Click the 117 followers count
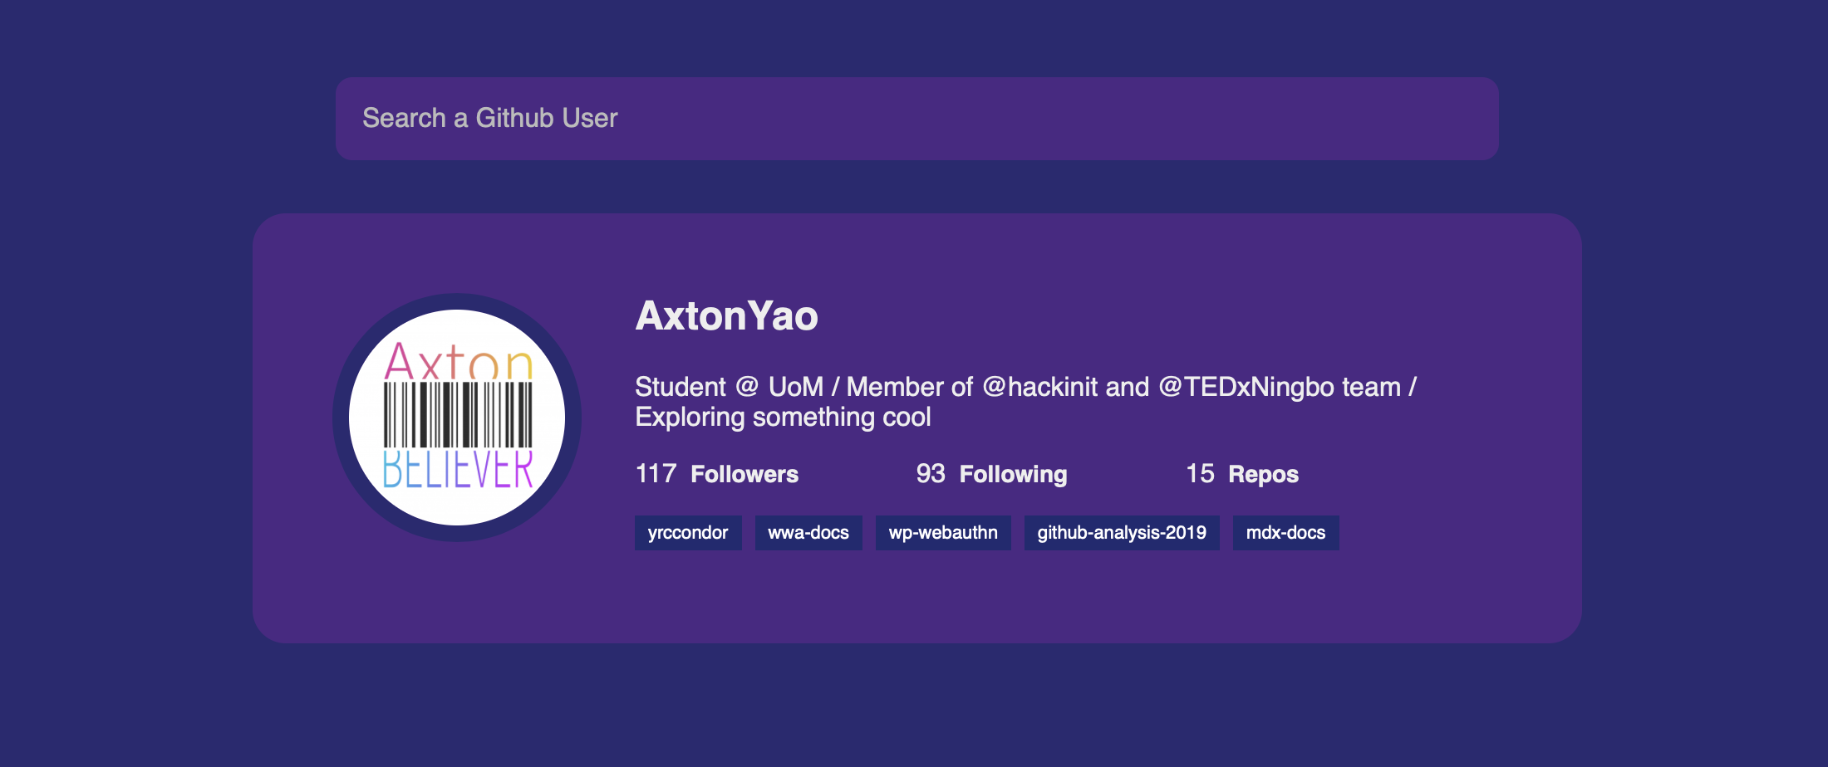 coord(656,474)
